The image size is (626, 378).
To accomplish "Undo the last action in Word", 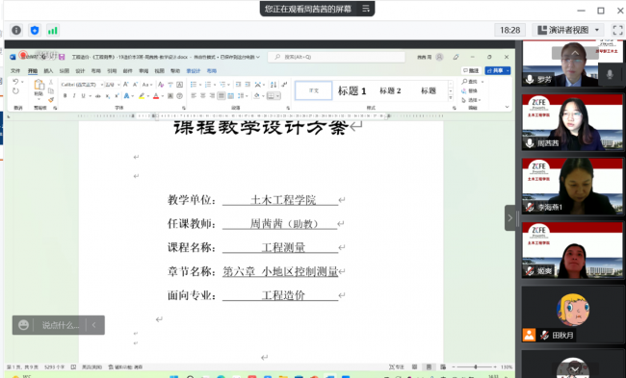I will coord(15,82).
